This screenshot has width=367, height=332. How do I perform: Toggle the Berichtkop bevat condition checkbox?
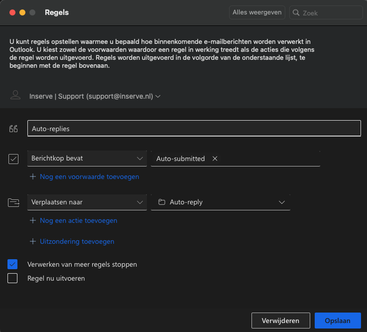tap(13, 159)
